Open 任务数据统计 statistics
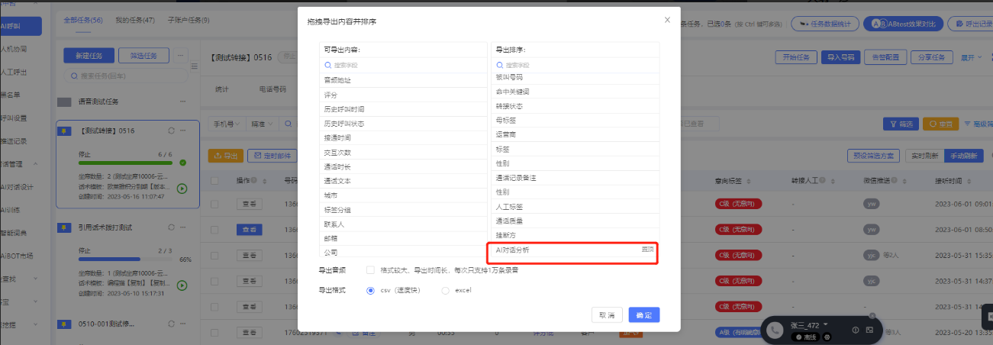Screen dimensions: 993x345 tap(826, 24)
